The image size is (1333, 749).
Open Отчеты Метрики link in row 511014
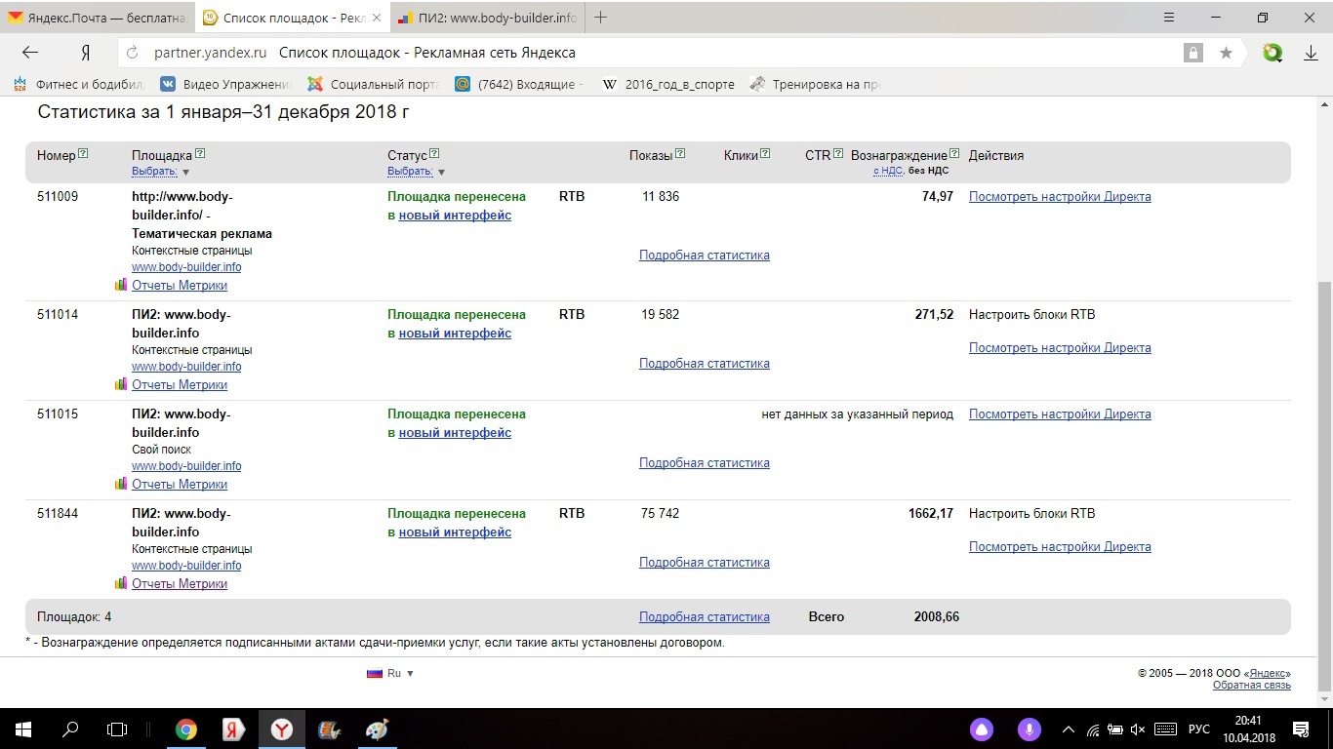click(x=180, y=384)
